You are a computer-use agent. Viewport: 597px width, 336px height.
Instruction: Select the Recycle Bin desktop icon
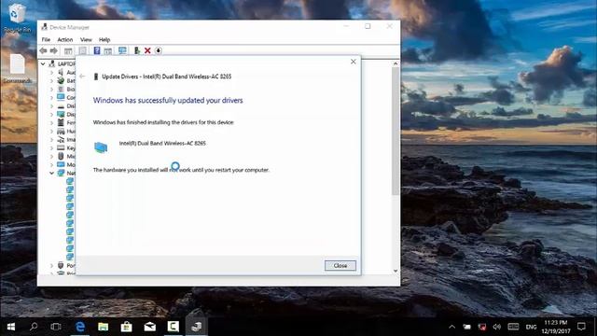click(17, 19)
